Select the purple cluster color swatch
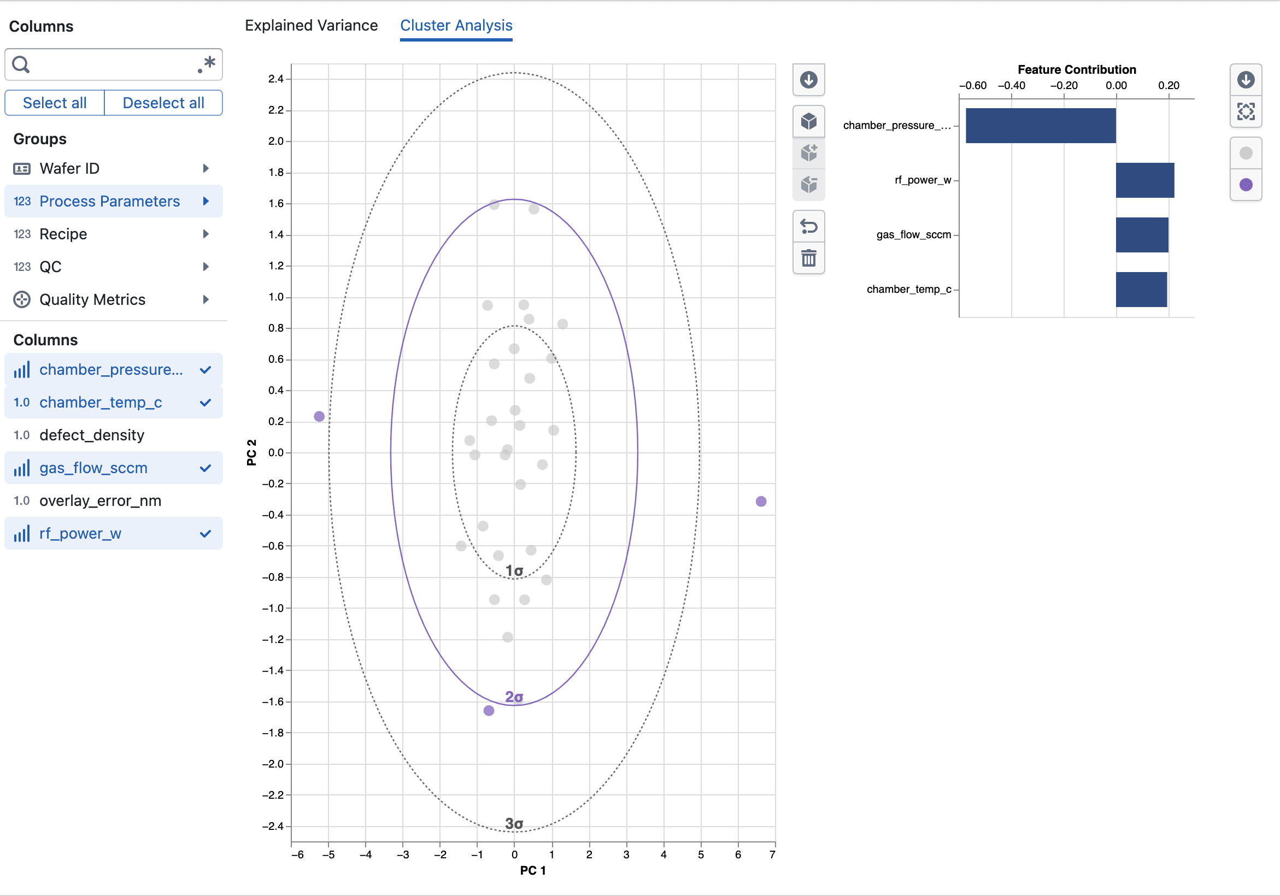Image resolution: width=1280 pixels, height=896 pixels. click(1246, 185)
